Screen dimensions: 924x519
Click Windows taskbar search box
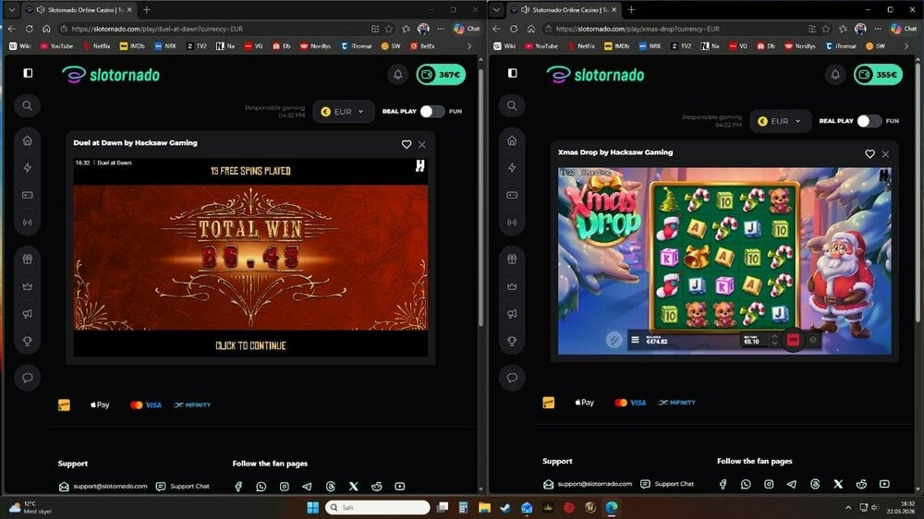[378, 507]
